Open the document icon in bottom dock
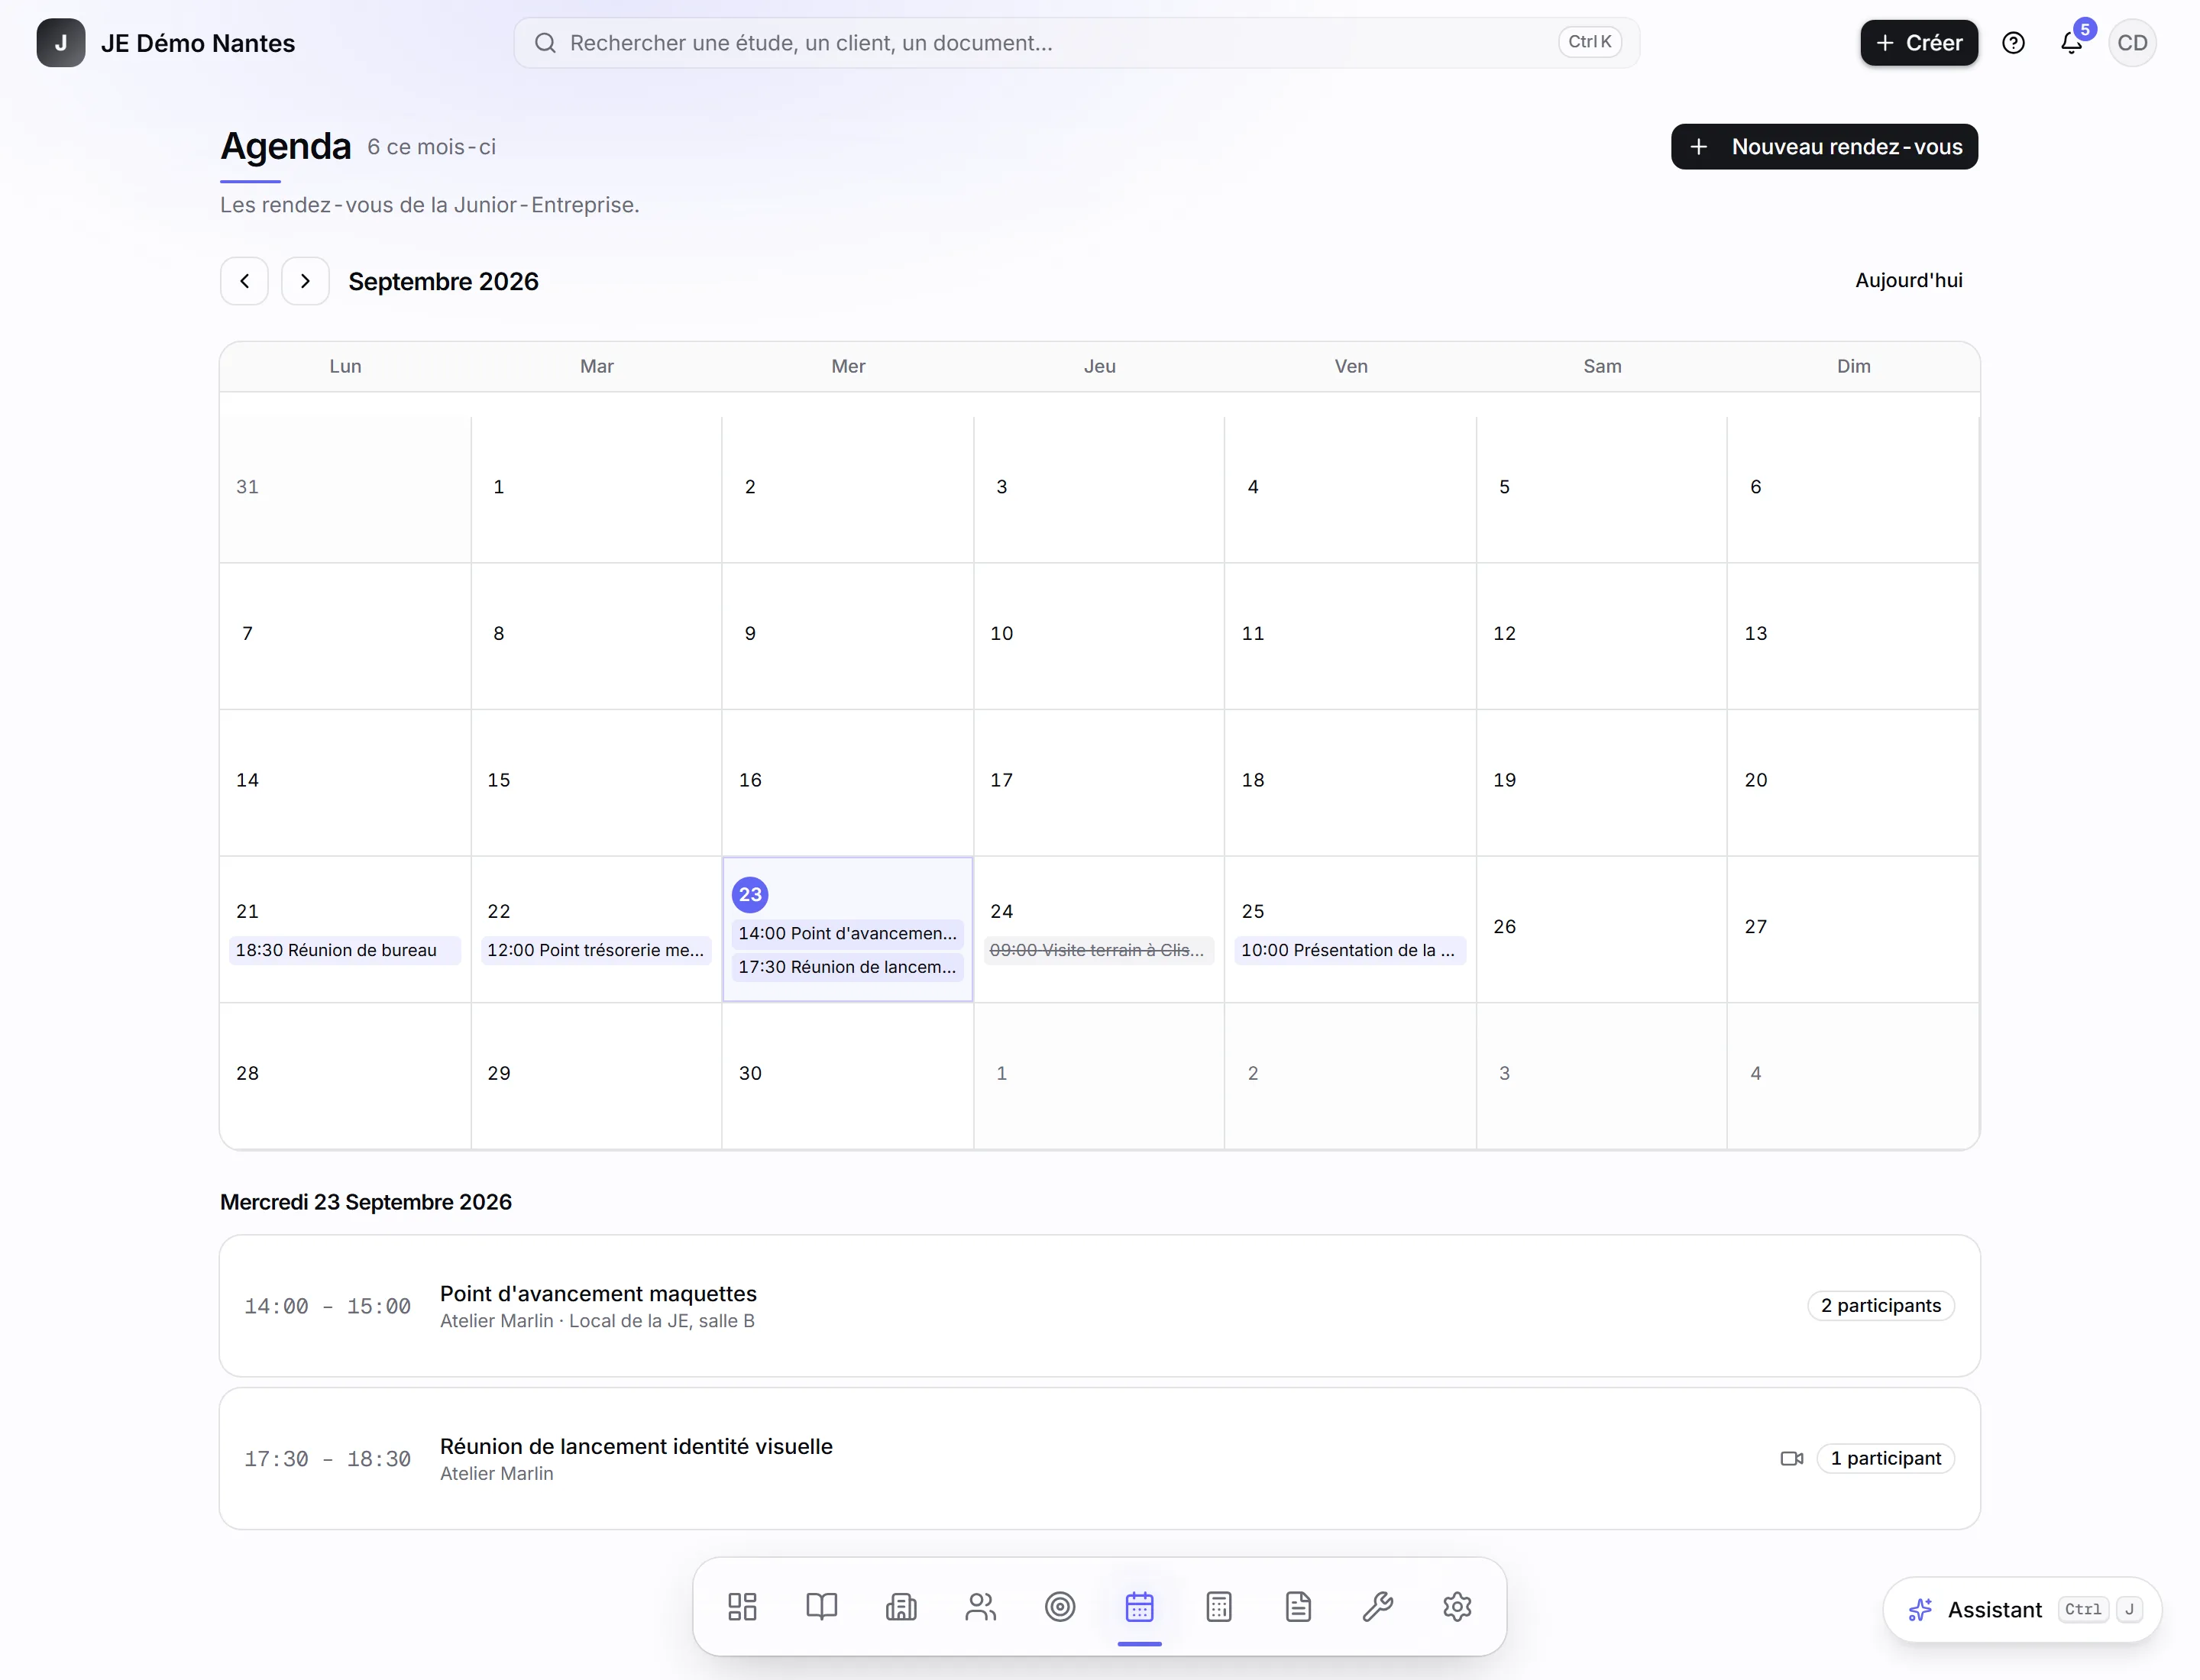The height and width of the screenshot is (1680, 2200). coord(1298,1606)
